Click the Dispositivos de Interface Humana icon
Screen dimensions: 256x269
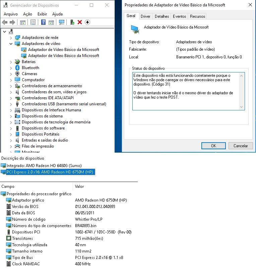(17, 110)
